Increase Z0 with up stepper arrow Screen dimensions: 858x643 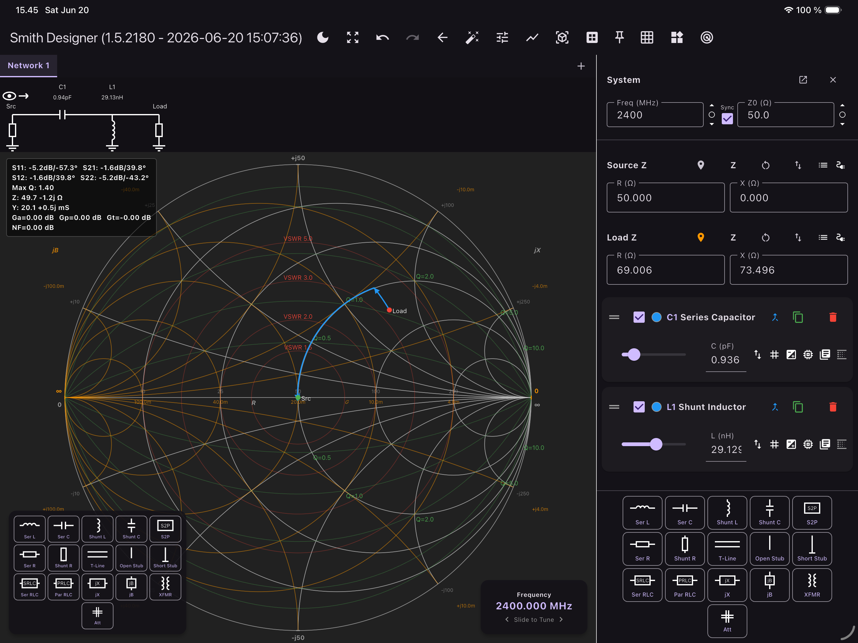[x=842, y=105]
